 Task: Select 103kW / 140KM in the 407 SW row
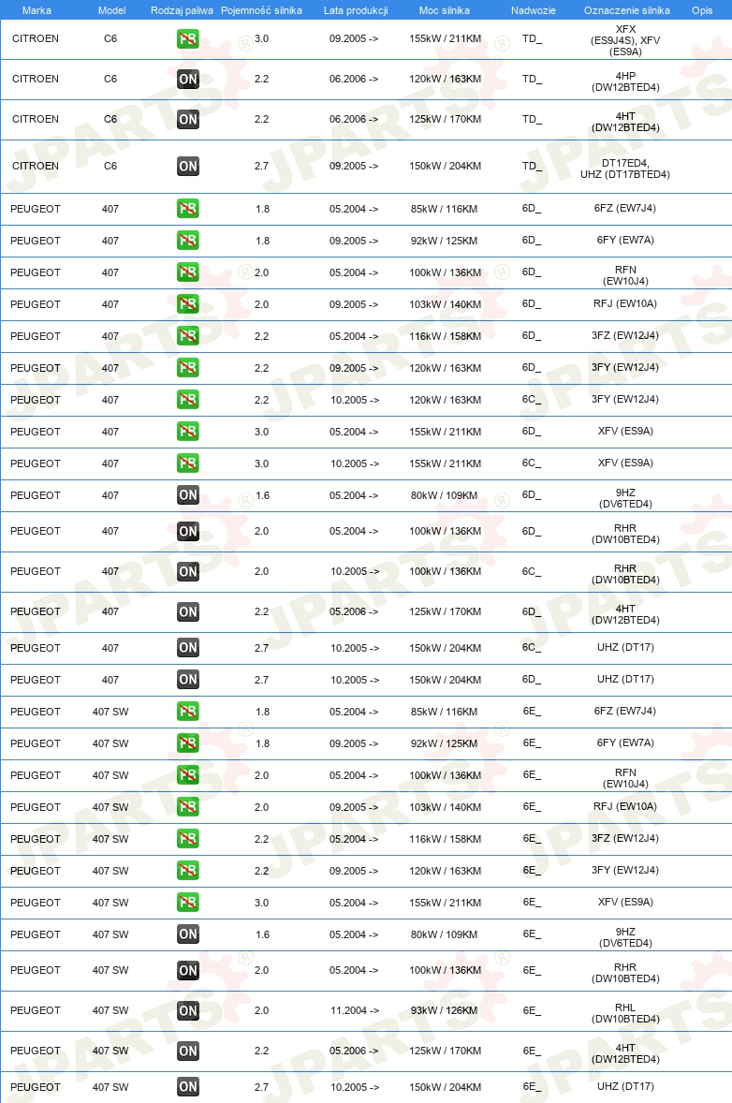[x=446, y=807]
